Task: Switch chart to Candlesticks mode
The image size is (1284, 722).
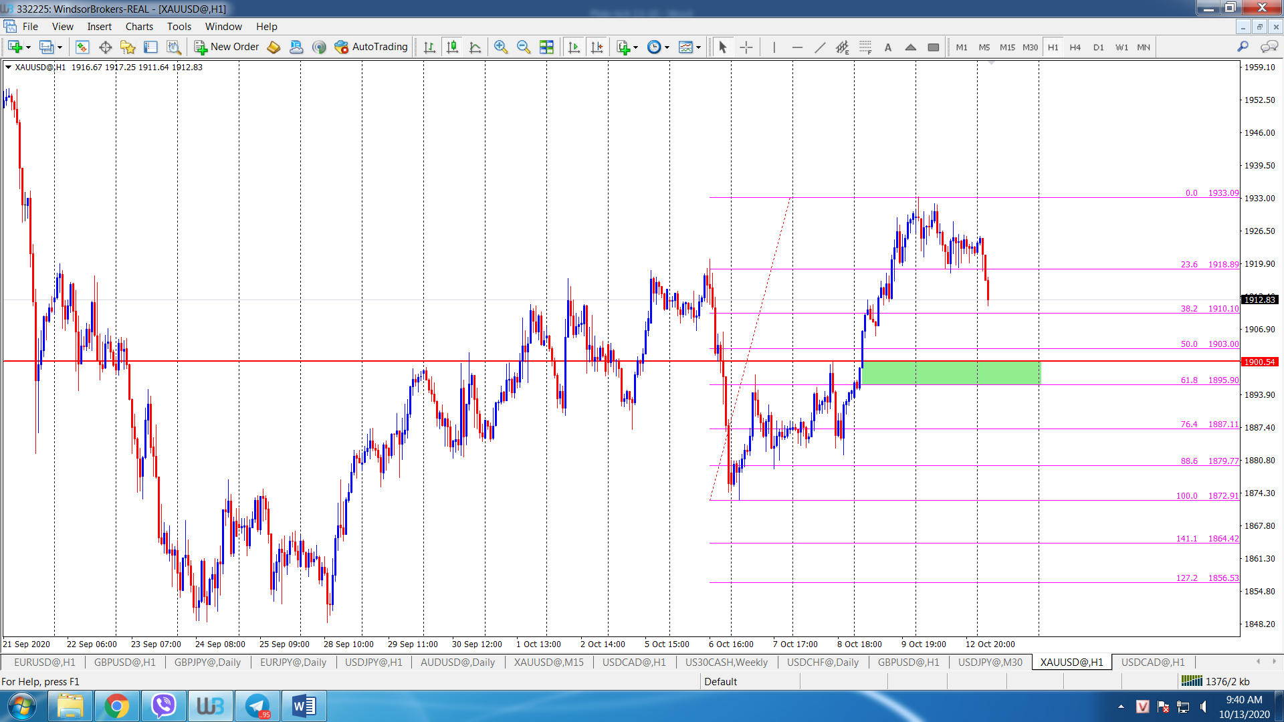Action: click(453, 47)
